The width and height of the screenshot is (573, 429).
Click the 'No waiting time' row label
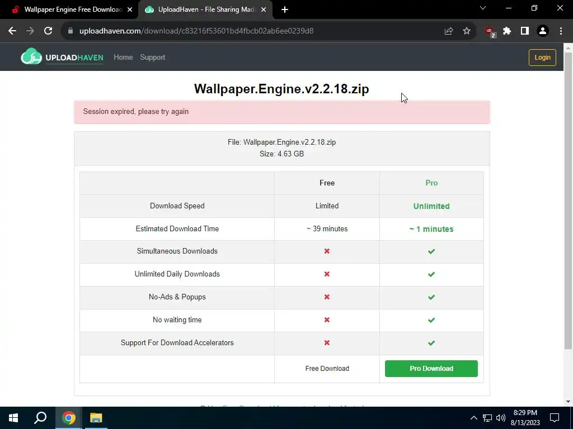[x=177, y=320]
